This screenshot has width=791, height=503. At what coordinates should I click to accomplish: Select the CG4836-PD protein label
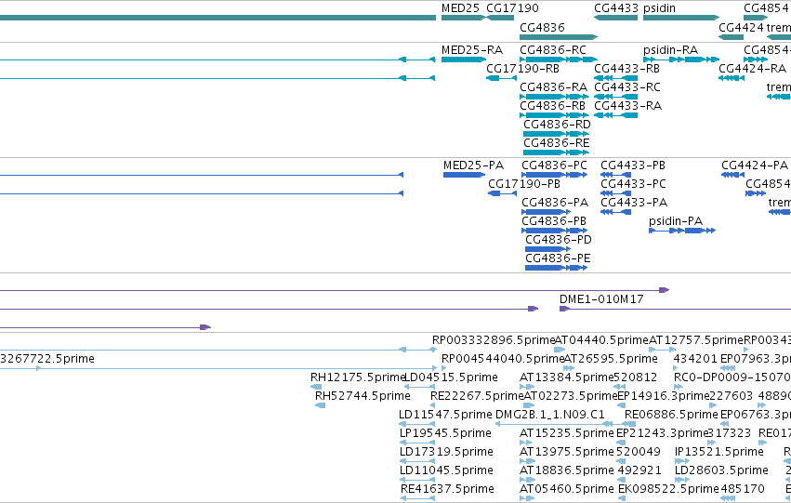(559, 240)
